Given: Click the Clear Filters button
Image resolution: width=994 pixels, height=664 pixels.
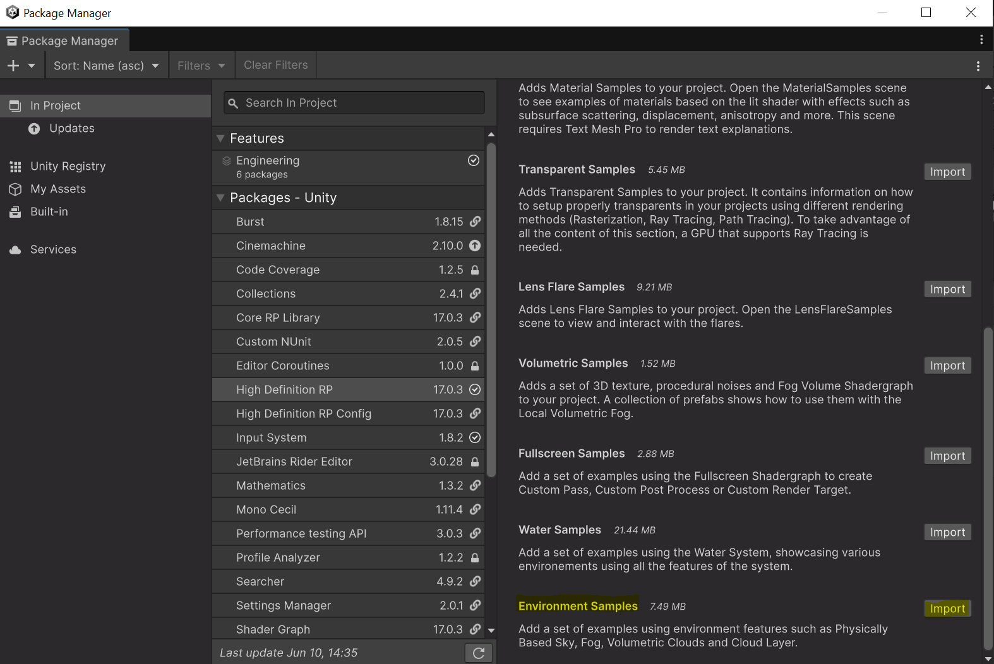Looking at the screenshot, I should tap(276, 65).
